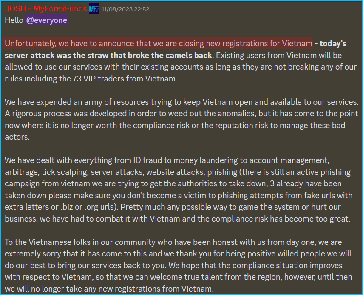Image resolution: width=363 pixels, height=295 pixels.
Task: Click the 11/08/2023 22:52 message timestamp
Action: pos(125,9)
